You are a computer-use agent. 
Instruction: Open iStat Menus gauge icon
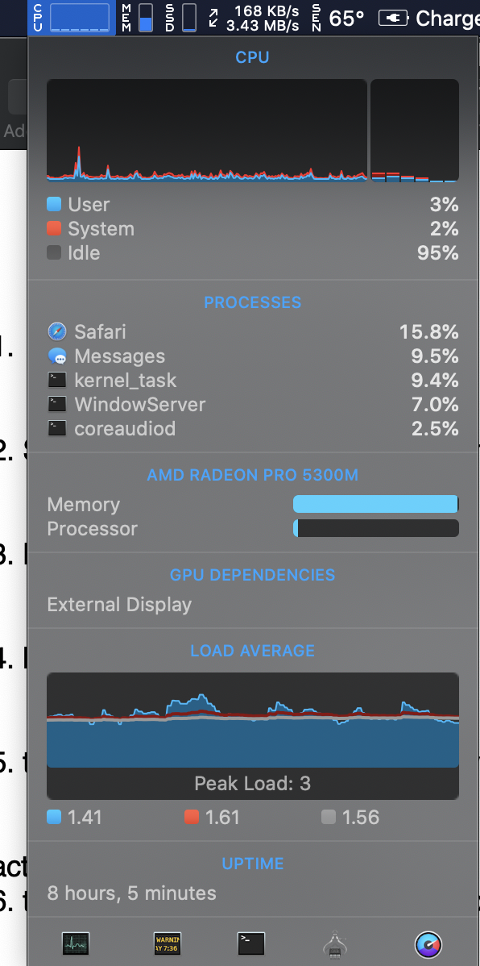428,943
